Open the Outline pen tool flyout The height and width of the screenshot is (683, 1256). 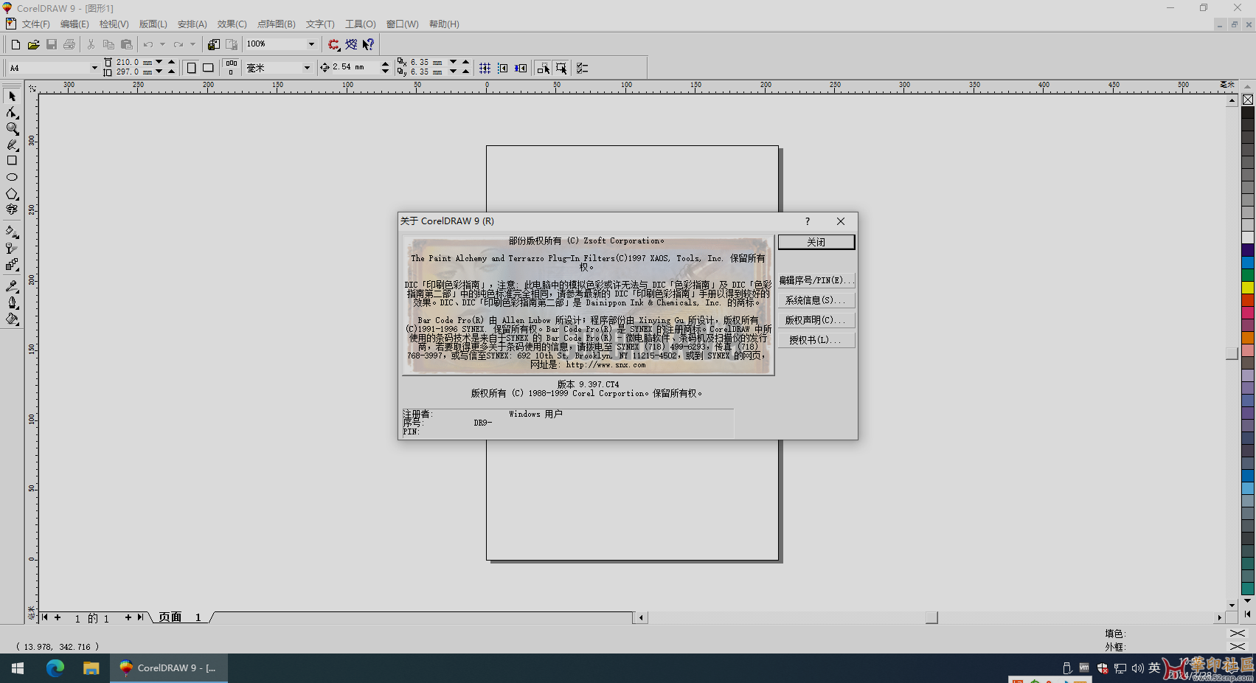(x=12, y=302)
